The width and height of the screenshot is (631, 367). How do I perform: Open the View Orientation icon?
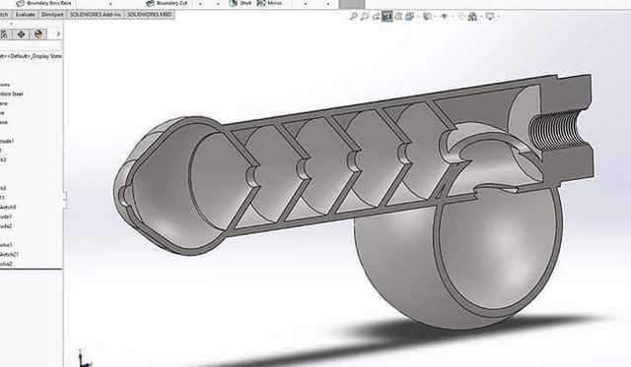(x=410, y=17)
